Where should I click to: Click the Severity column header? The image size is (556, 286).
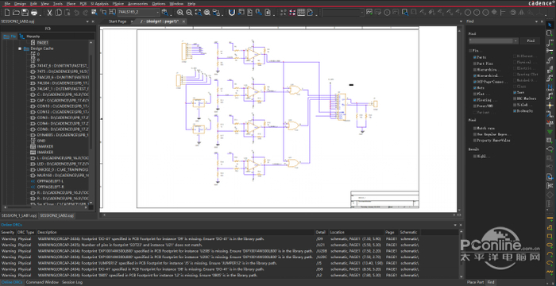pos(8,232)
